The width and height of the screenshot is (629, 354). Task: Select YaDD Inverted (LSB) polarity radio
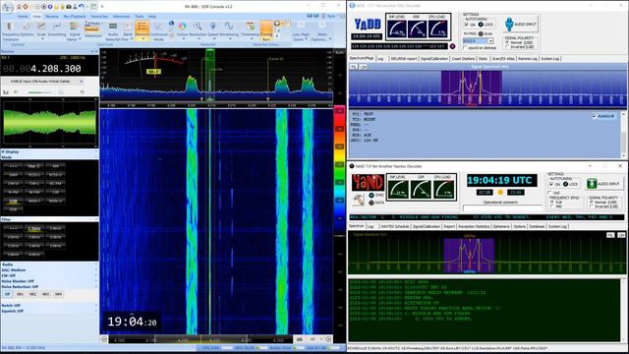[507, 47]
